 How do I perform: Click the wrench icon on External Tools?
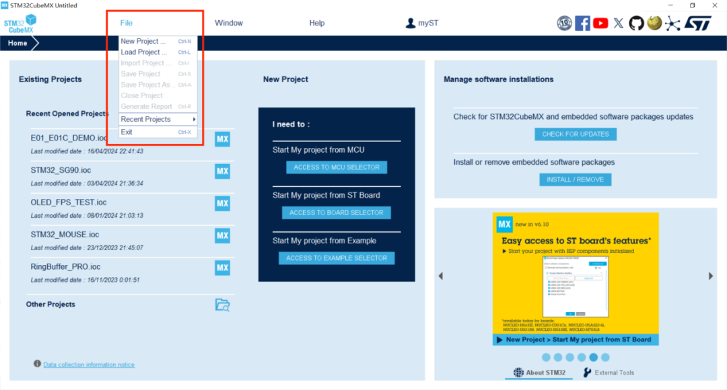(x=587, y=373)
